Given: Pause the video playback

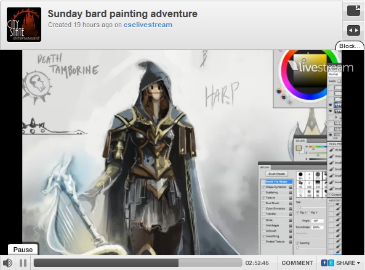Looking at the screenshot, I should (x=23, y=263).
